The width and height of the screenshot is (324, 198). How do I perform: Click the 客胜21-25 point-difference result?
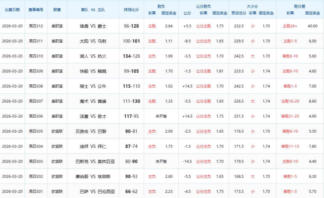(290, 116)
